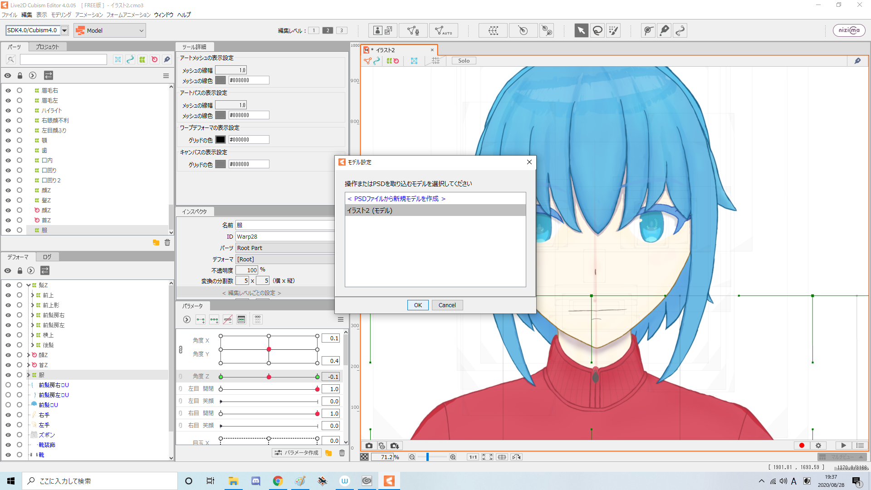Hide the ハイライト part with its eye toggle
Image resolution: width=871 pixels, height=490 pixels.
pos(8,110)
